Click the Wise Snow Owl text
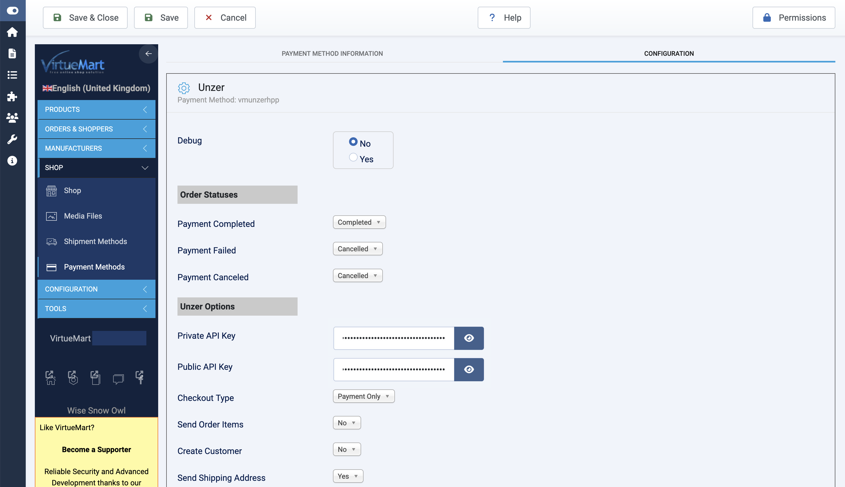The height and width of the screenshot is (487, 845). tap(96, 410)
